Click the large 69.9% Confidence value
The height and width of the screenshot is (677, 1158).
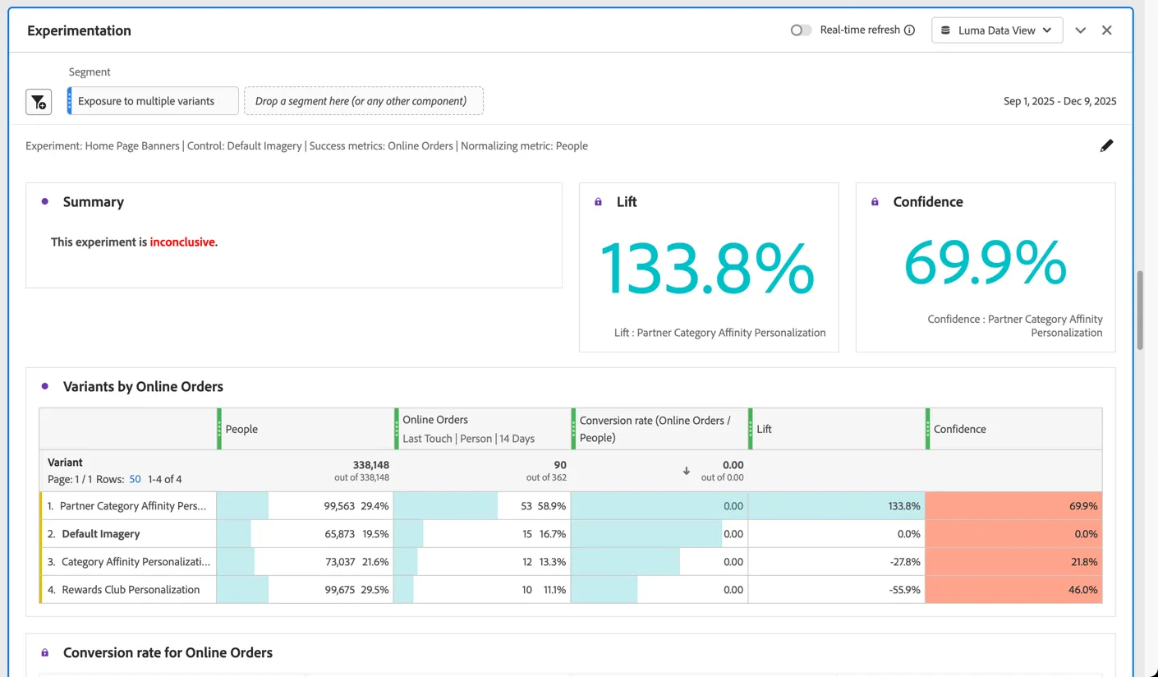(x=986, y=263)
